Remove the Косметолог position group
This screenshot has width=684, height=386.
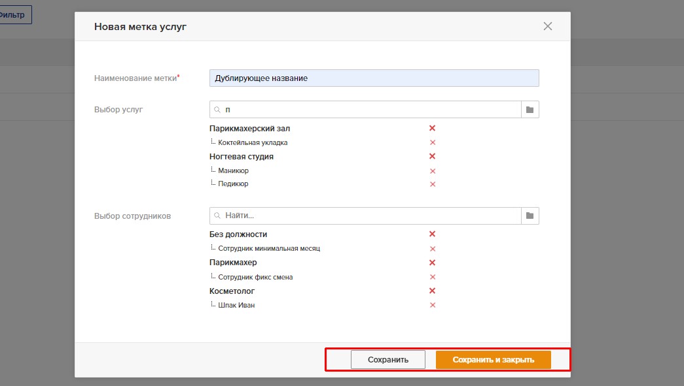(x=432, y=291)
